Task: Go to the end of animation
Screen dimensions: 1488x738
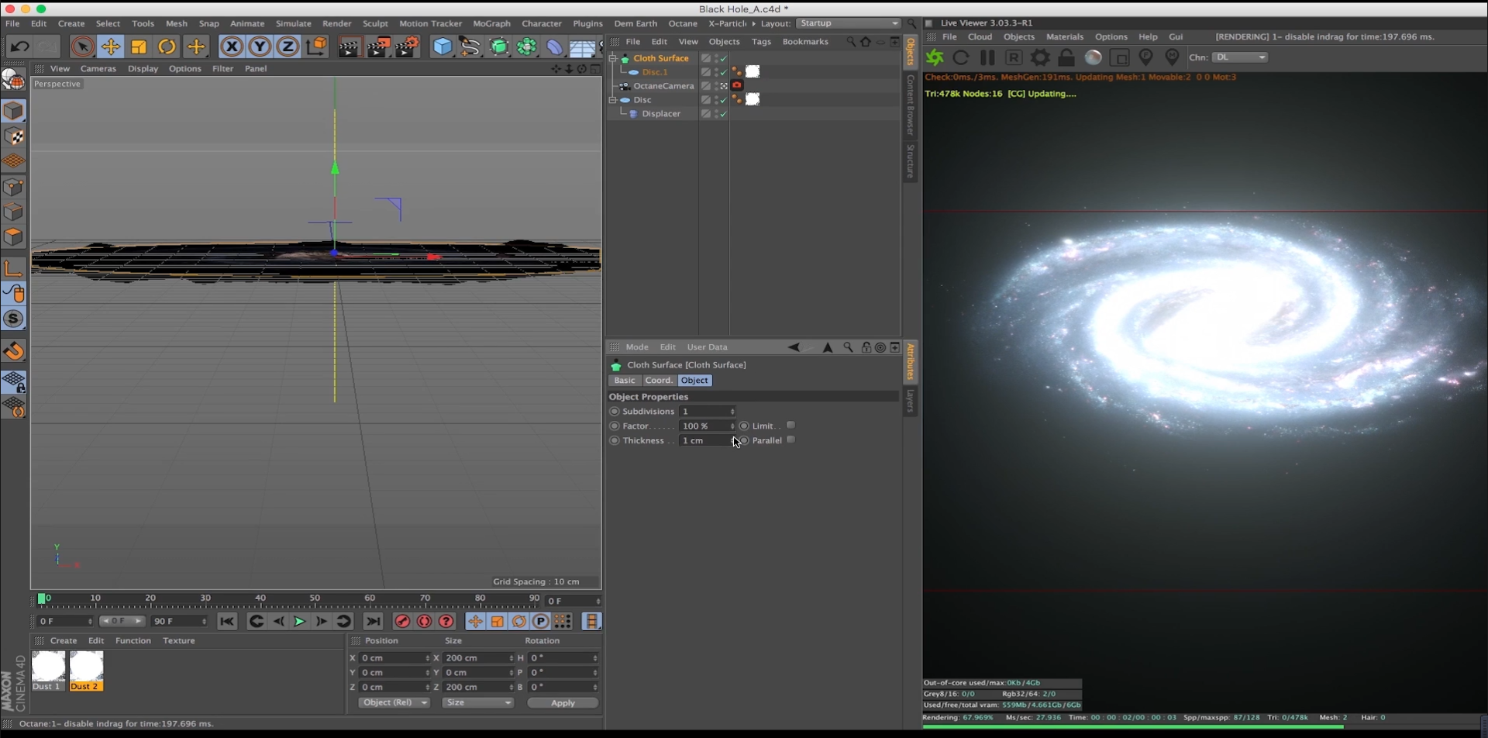Action: [x=373, y=622]
